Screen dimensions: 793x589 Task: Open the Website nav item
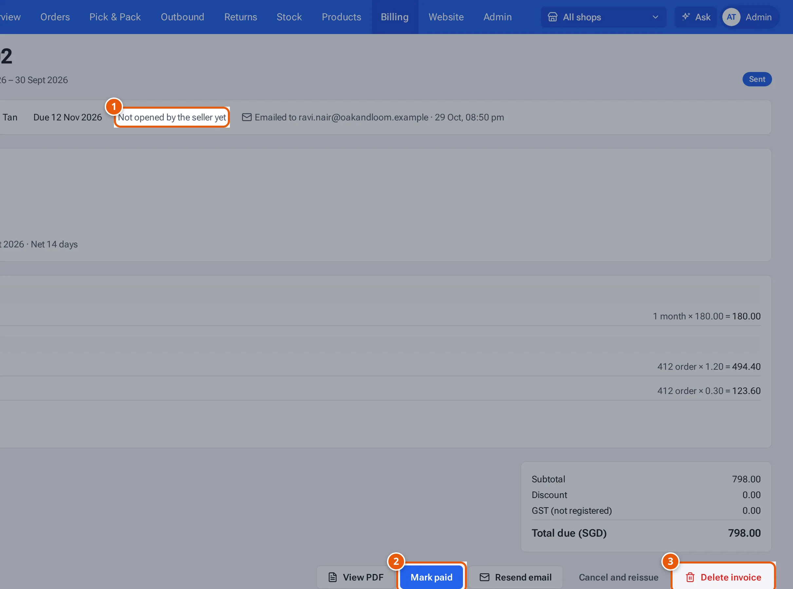(446, 17)
